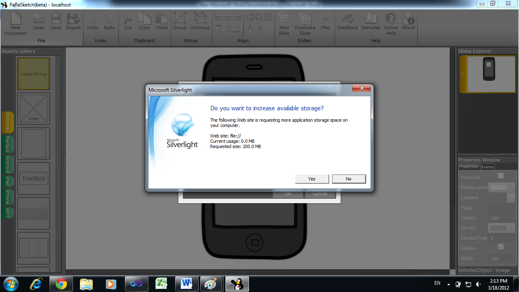Click the Paste clipboard icon
The width and height of the screenshot is (519, 292).
pyautogui.click(x=162, y=19)
